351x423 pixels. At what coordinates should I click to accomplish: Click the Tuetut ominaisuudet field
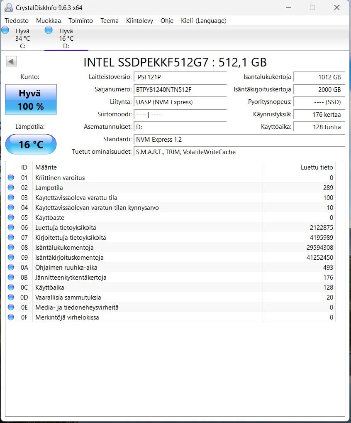[239, 152]
